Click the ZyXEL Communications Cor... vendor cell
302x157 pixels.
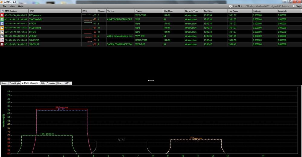(120, 36)
